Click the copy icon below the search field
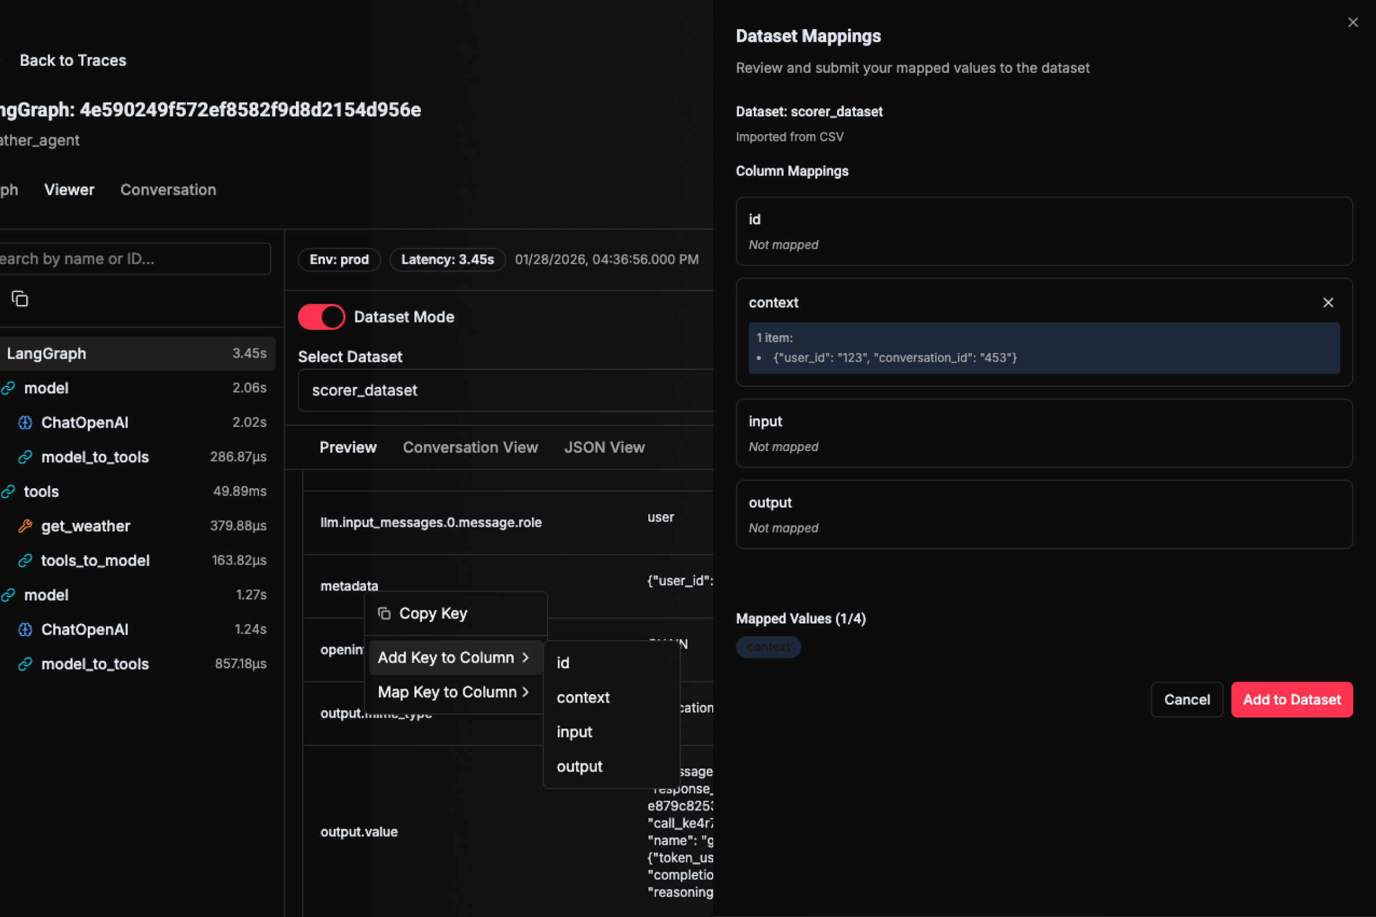The image size is (1376, 917). pyautogui.click(x=19, y=298)
